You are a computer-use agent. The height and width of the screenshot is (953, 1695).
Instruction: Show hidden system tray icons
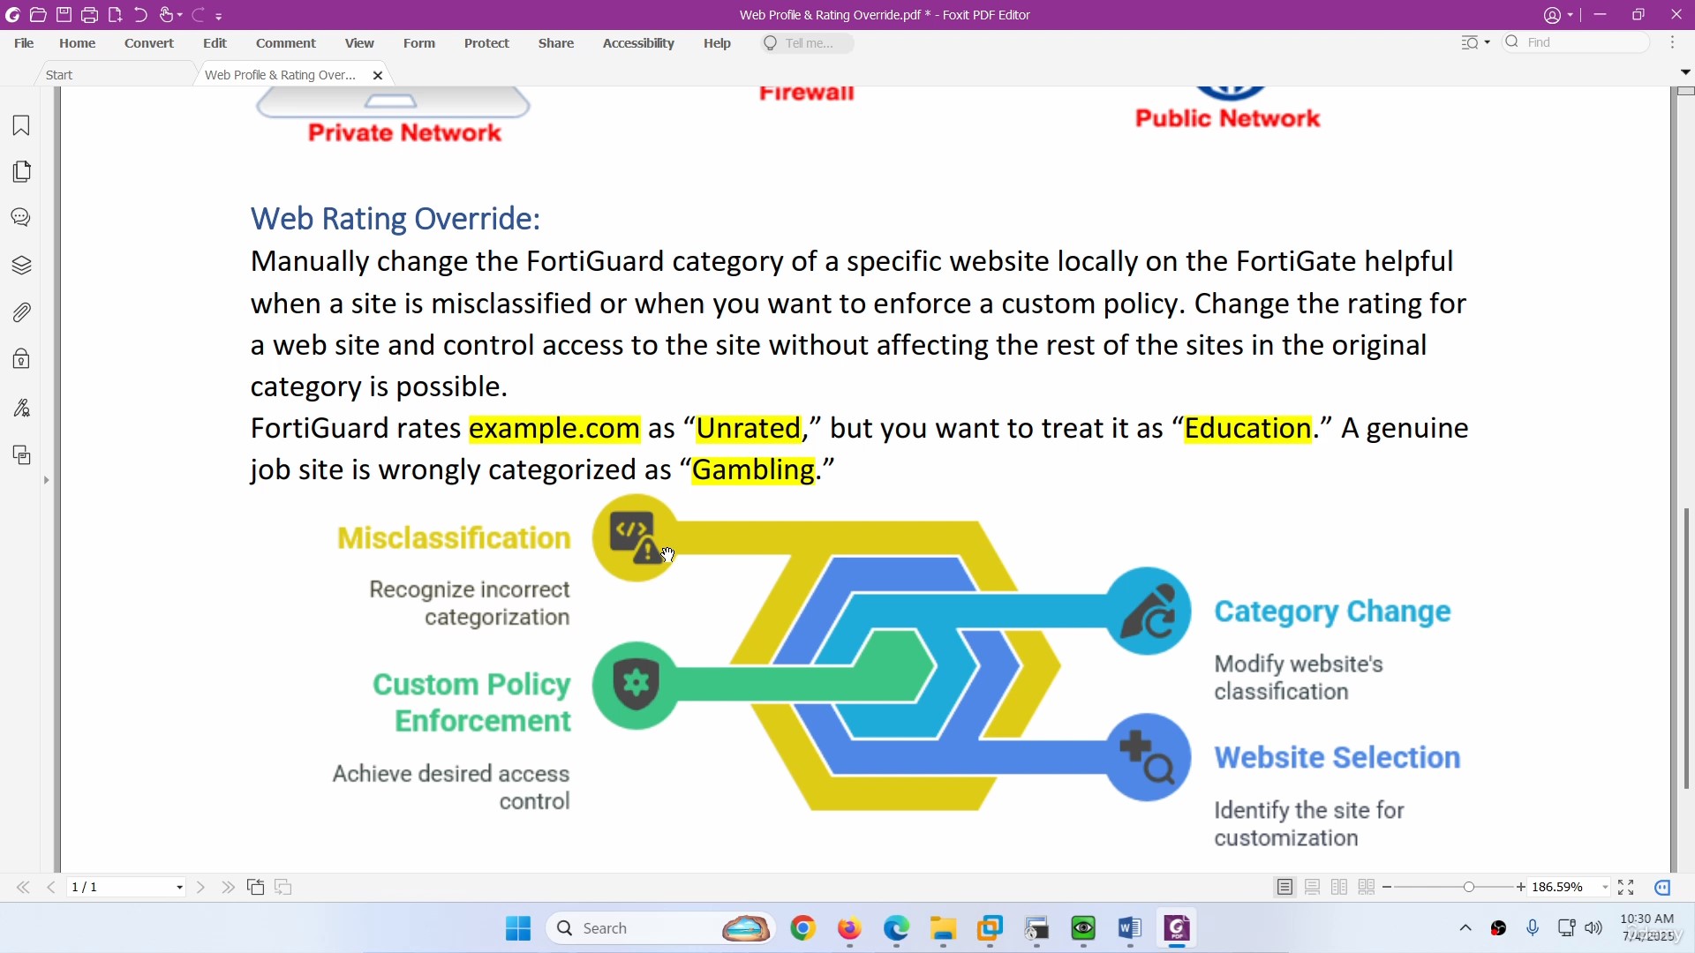1465,928
